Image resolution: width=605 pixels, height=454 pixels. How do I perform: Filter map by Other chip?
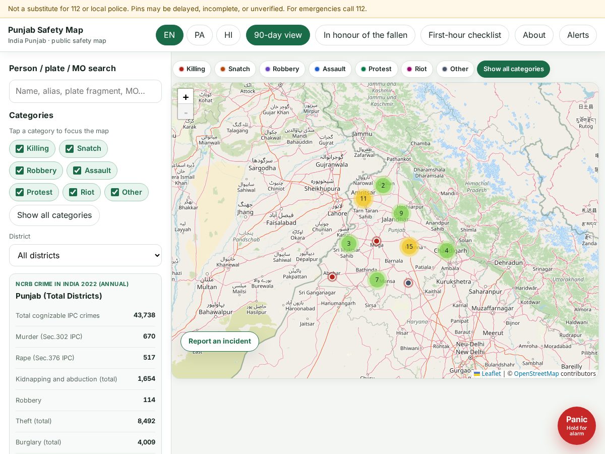pos(455,69)
